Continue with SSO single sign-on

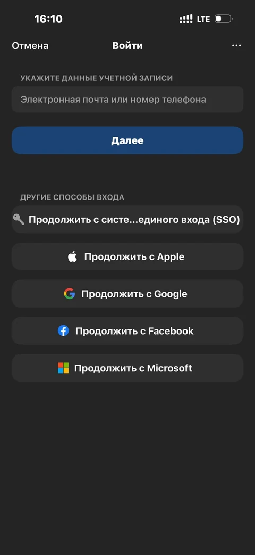(127, 219)
